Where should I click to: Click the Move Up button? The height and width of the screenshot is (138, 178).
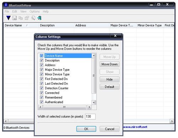(110, 57)
